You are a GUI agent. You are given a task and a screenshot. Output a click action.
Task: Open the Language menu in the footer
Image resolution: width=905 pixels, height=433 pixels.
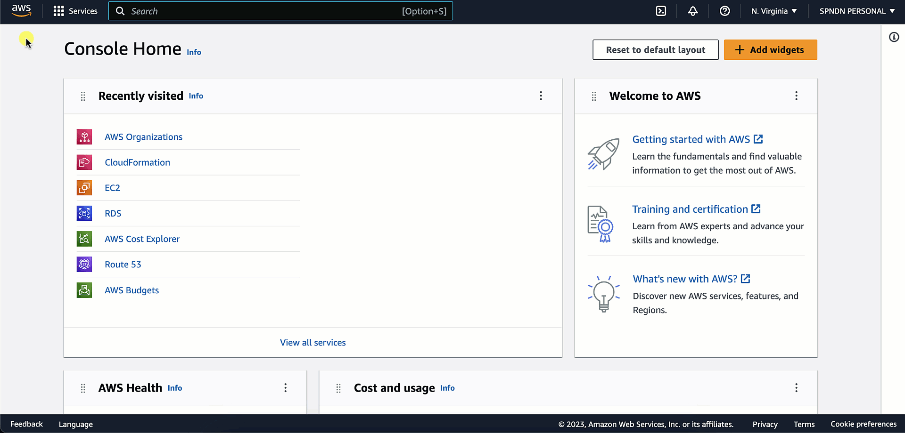click(75, 424)
